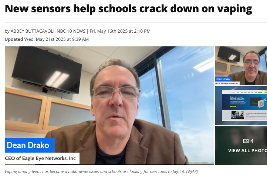Viewport: 267px width, 177px height.
Task: Open the photo gallery image icon
Action: [x=246, y=141]
